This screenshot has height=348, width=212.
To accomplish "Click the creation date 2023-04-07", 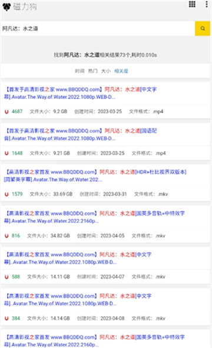I will pyautogui.click(x=112, y=277).
